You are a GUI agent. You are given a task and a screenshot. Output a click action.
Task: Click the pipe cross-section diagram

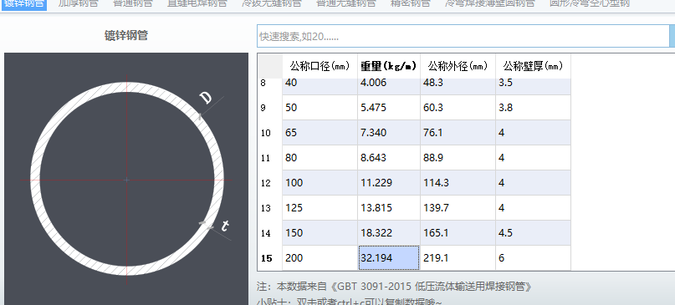coord(126,179)
